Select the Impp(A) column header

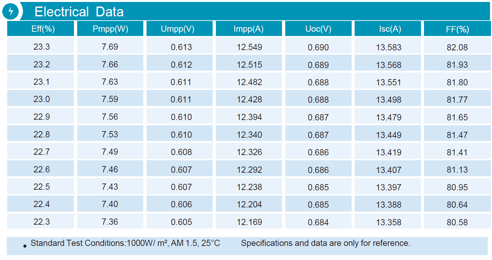tap(249, 29)
